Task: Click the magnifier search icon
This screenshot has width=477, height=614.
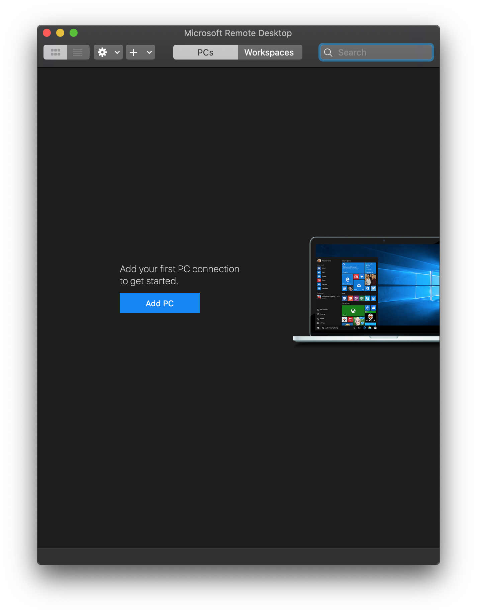Action: coord(328,53)
